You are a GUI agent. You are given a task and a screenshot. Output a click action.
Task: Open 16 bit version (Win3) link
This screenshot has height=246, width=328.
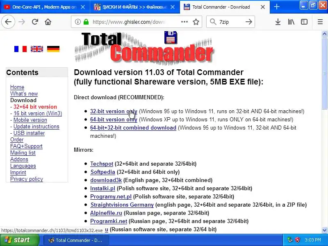[x=38, y=114]
